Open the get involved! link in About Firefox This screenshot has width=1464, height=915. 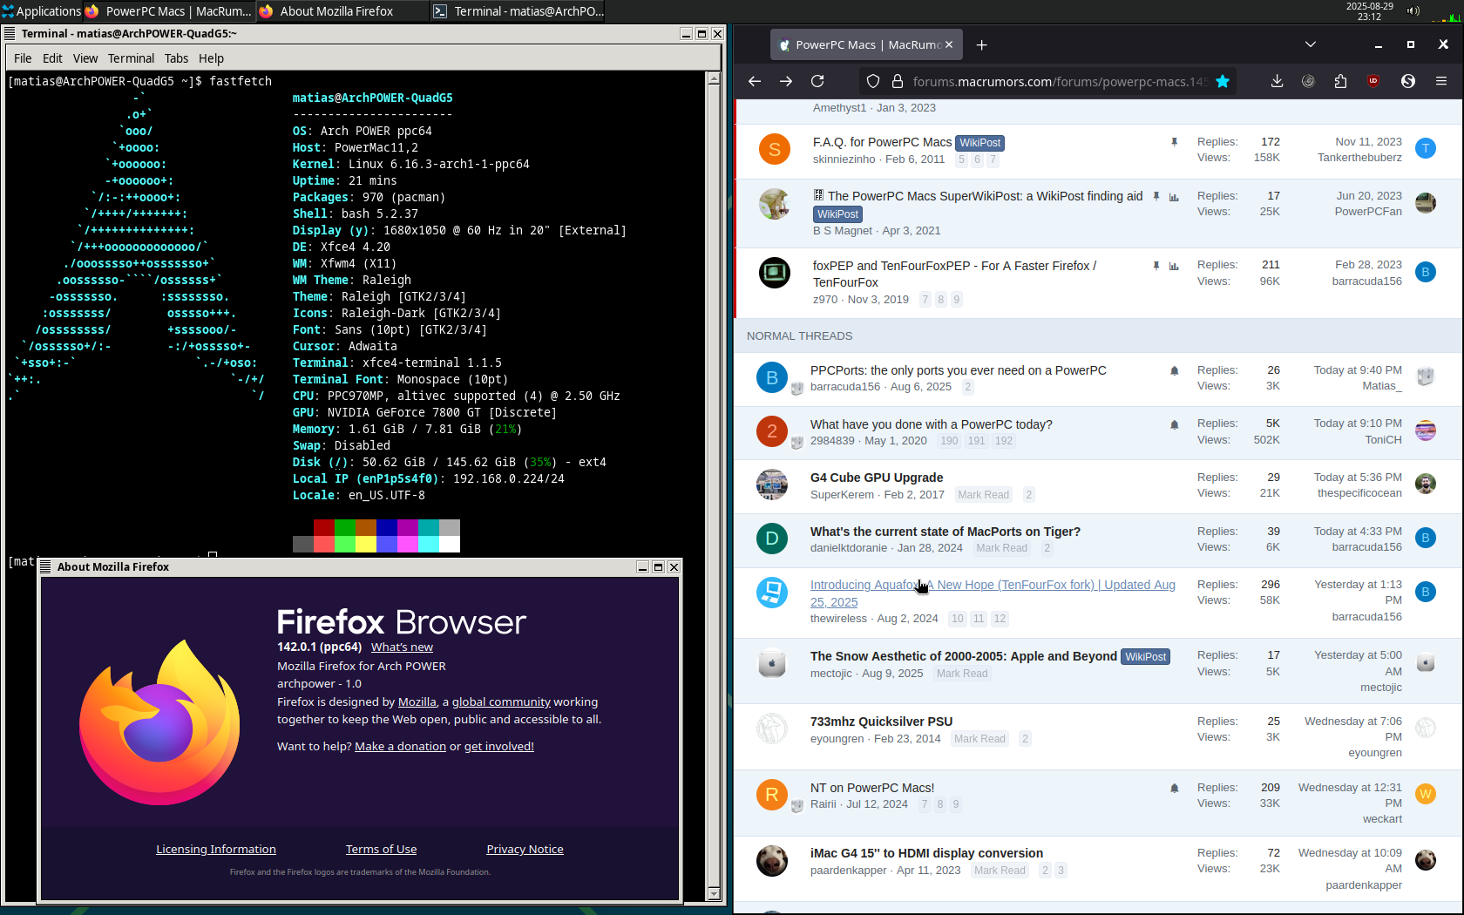click(x=498, y=746)
